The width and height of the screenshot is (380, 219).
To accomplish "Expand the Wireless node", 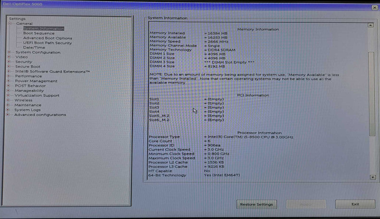I will [8, 100].
